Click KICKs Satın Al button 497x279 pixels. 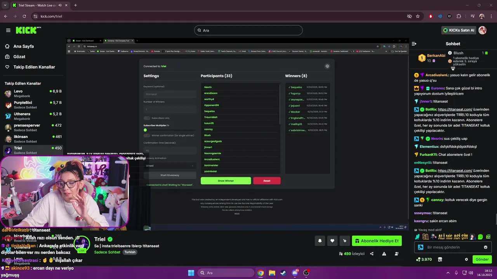[459, 30]
